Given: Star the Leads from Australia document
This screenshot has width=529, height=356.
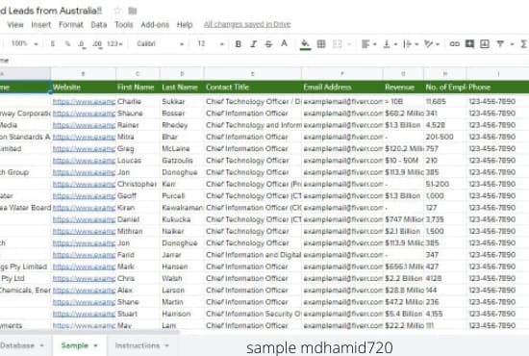Looking at the screenshot, I should pos(117,11).
